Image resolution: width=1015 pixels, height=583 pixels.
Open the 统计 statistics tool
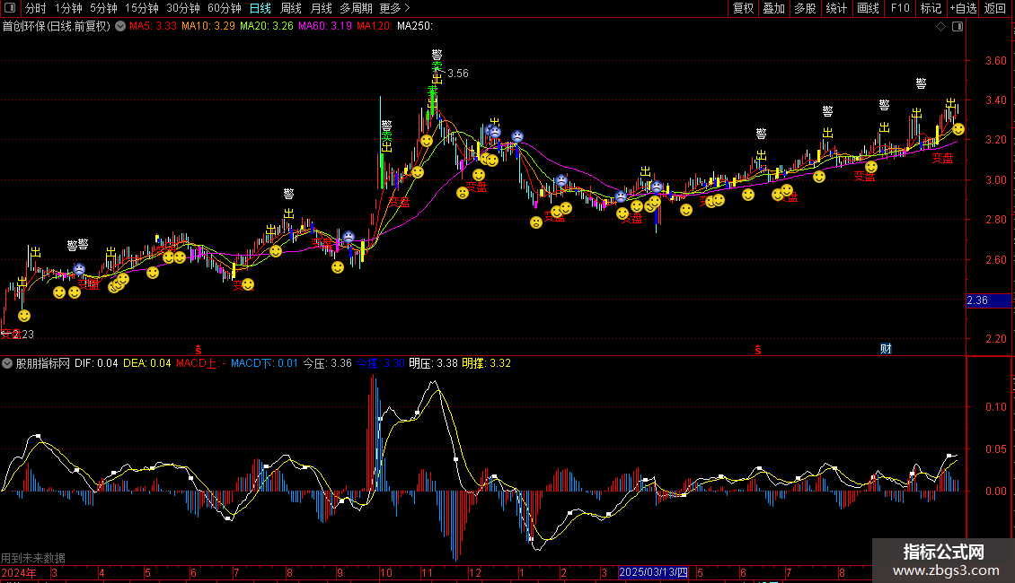point(835,8)
